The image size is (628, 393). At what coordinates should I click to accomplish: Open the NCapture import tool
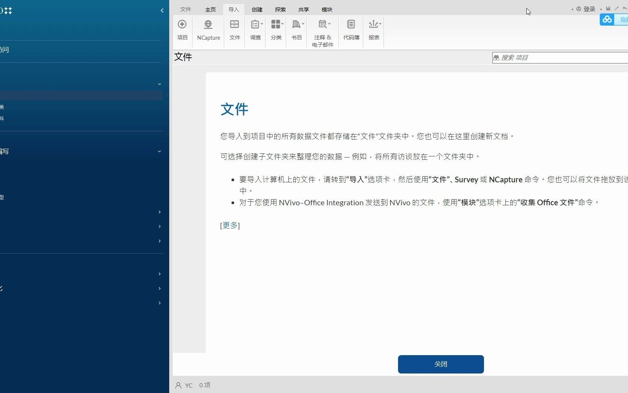(x=209, y=30)
